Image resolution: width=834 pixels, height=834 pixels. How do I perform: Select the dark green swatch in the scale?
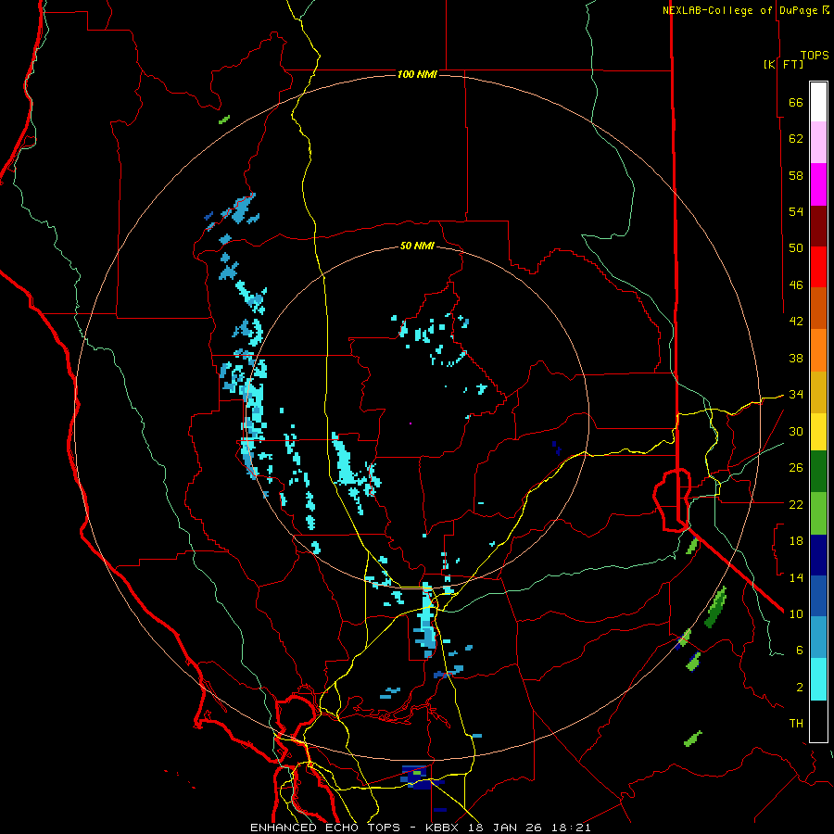click(x=818, y=472)
